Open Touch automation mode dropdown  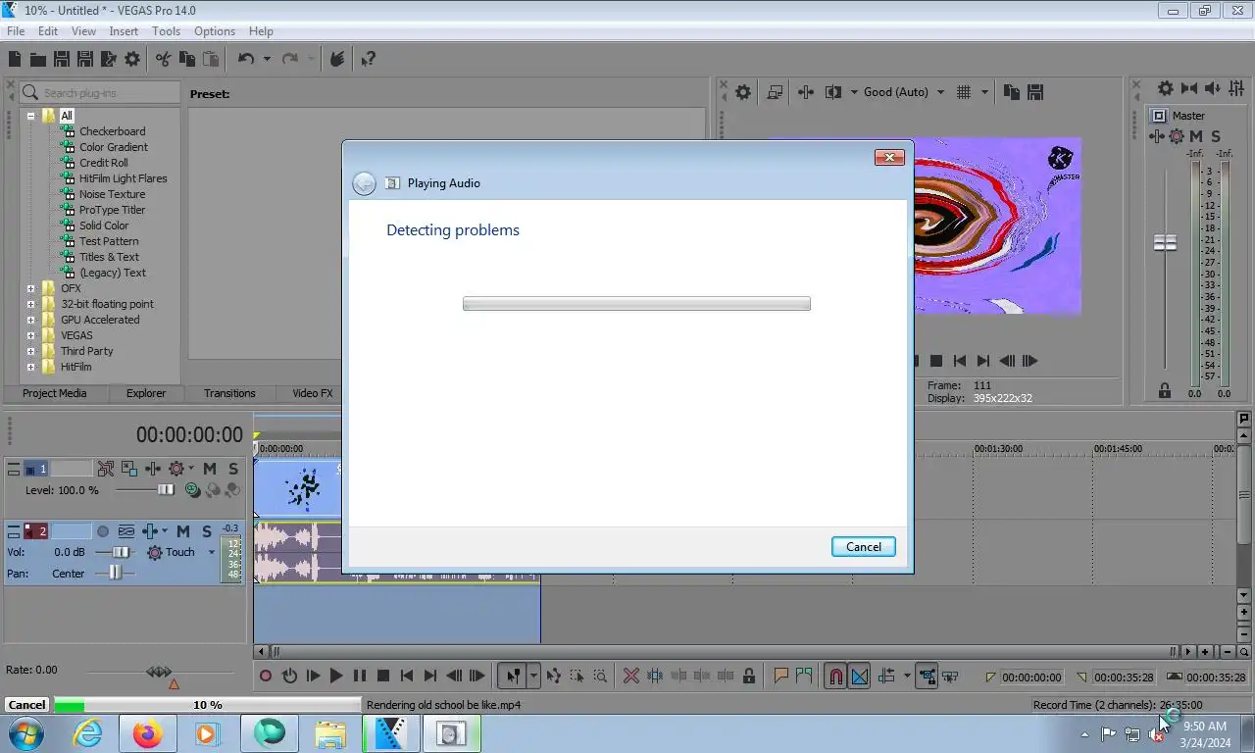[x=211, y=553]
